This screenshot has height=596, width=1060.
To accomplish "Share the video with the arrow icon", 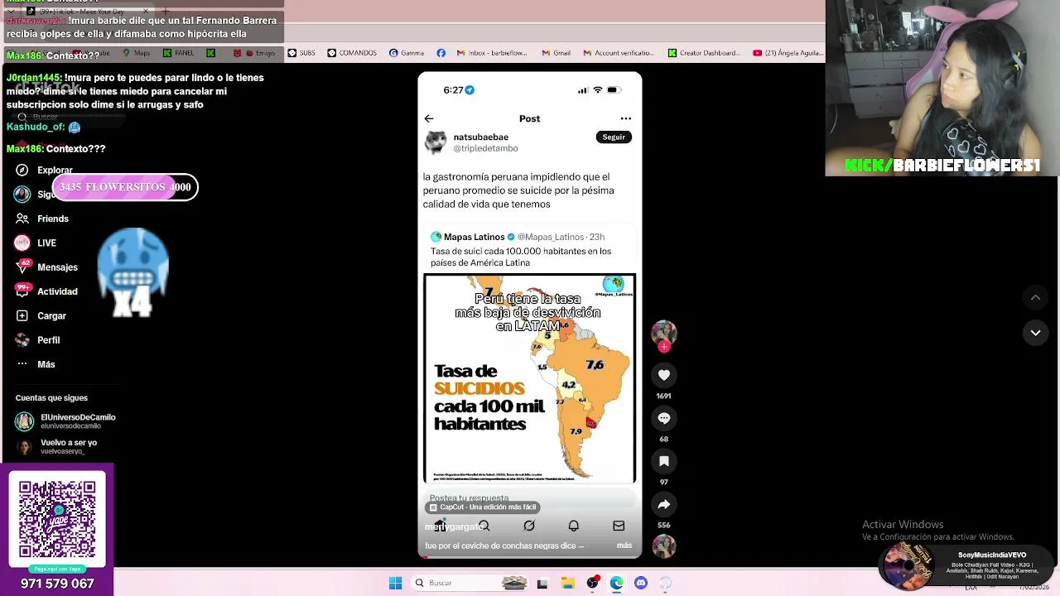I will [x=663, y=504].
